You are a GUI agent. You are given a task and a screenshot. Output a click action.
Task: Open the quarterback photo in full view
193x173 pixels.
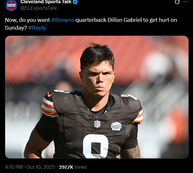[x=97, y=97]
